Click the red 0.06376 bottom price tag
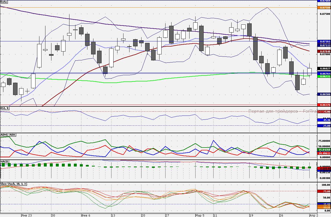 click(324, 105)
